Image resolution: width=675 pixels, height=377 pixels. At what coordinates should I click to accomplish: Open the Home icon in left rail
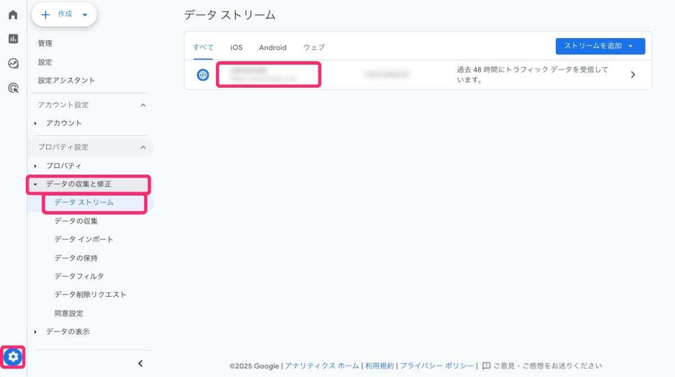tap(13, 15)
